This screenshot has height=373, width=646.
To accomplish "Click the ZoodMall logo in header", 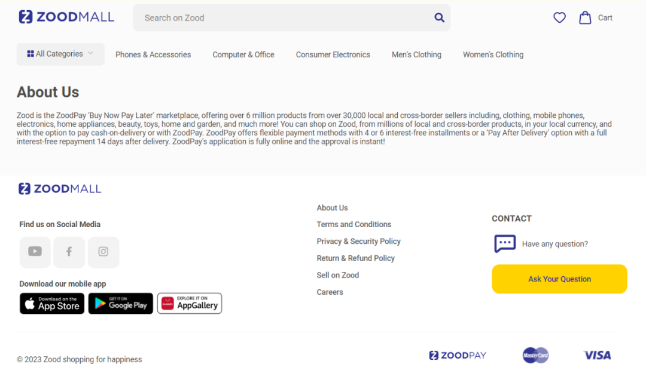I will coord(66,17).
